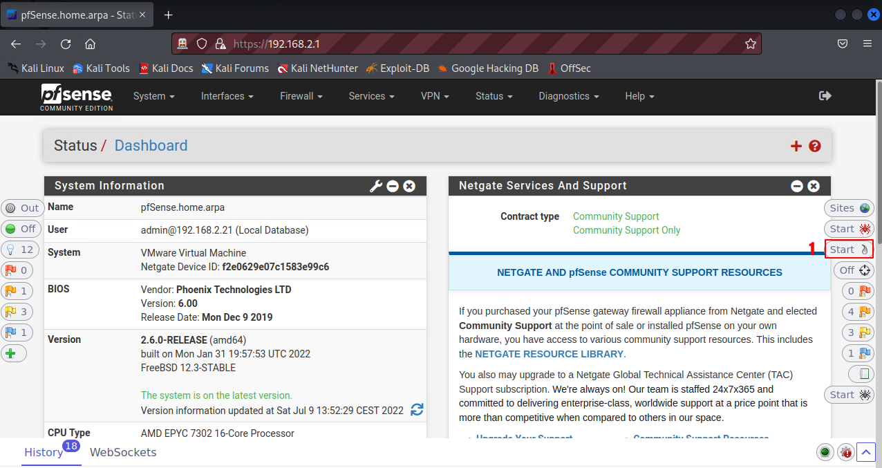Open the ZAP Sites tree button
The width and height of the screenshot is (882, 468).
pos(849,208)
